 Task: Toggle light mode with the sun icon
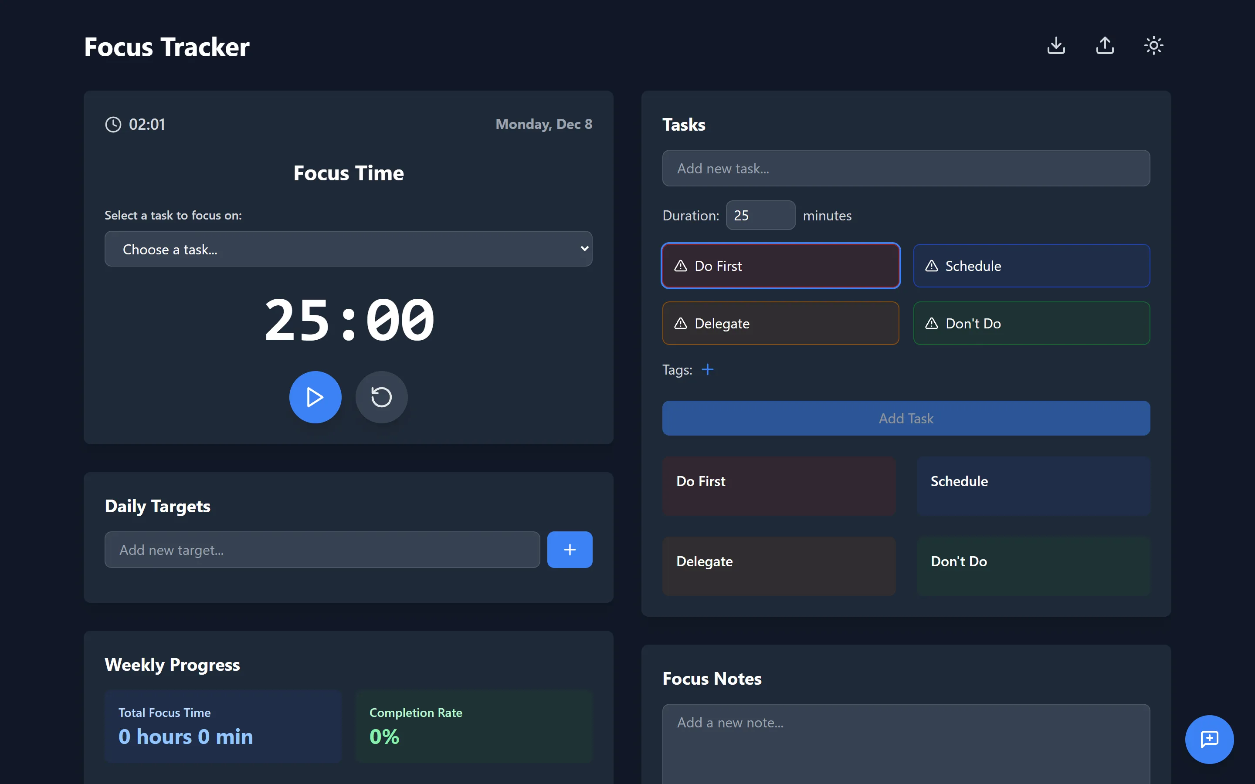1153,46
